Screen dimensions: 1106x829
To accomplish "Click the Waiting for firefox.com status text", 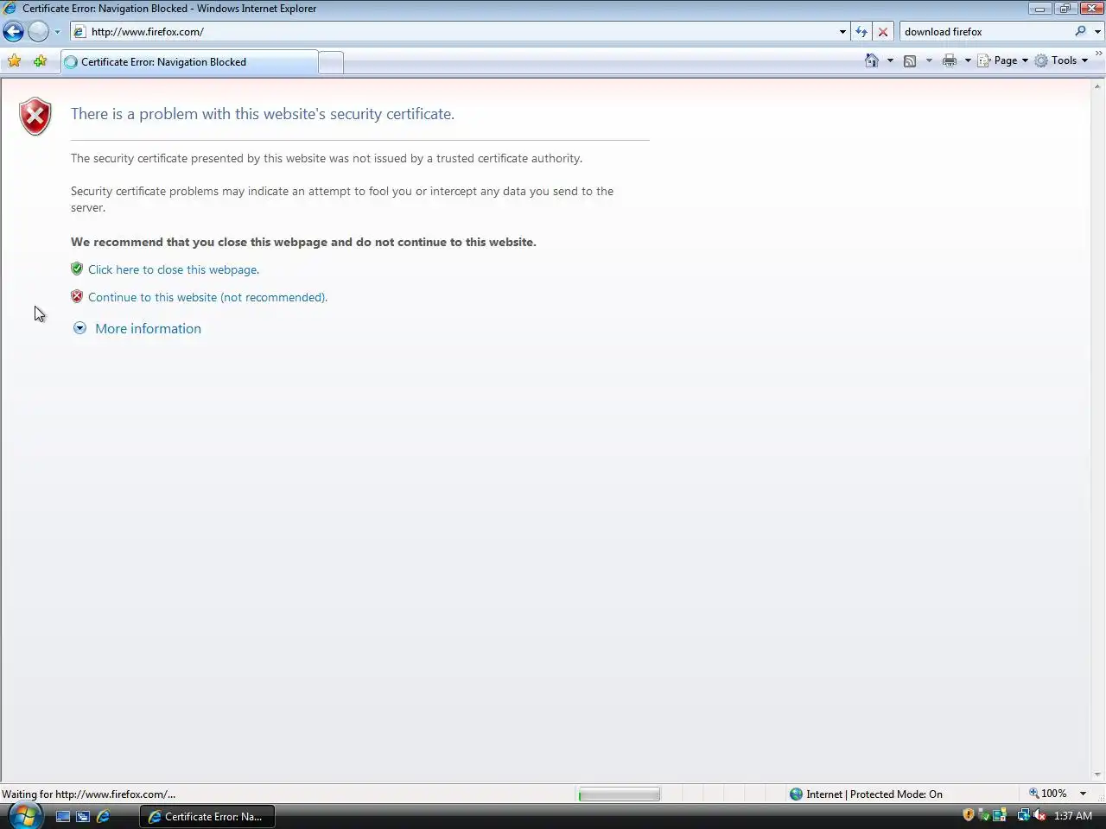I will coord(88,794).
